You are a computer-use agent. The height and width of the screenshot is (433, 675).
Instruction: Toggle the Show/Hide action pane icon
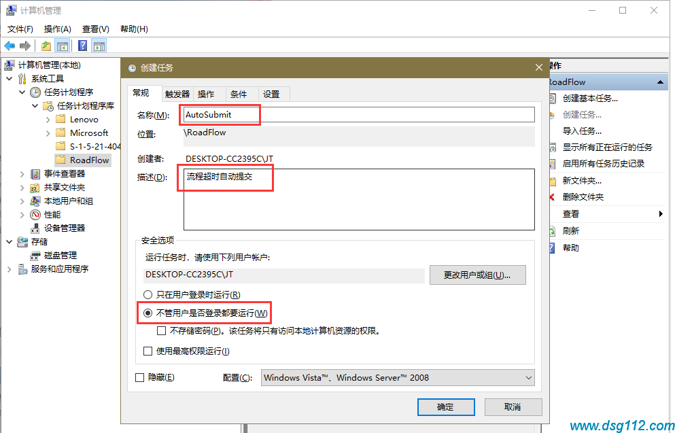click(99, 46)
